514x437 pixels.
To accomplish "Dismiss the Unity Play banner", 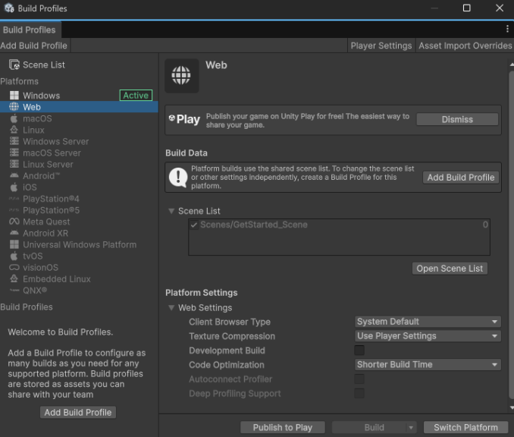I will click(457, 119).
